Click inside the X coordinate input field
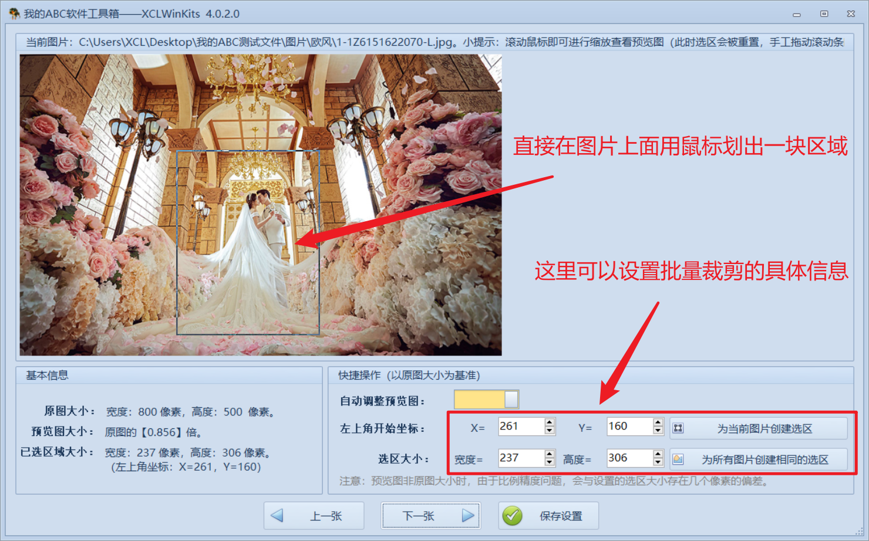This screenshot has width=869, height=541. pyautogui.click(x=519, y=427)
